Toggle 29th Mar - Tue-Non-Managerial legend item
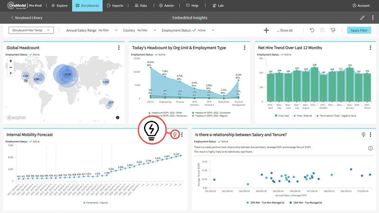The height and width of the screenshot is (213, 379). pos(265,203)
